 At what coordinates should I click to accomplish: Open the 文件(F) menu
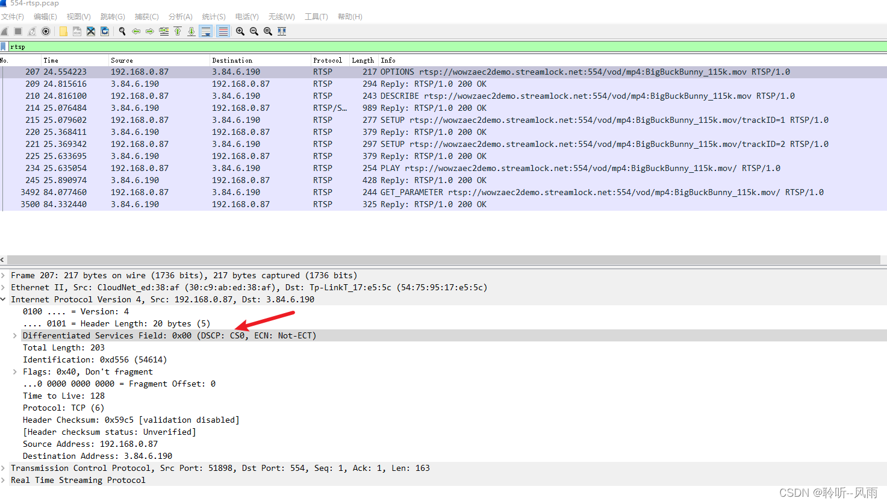pos(13,17)
